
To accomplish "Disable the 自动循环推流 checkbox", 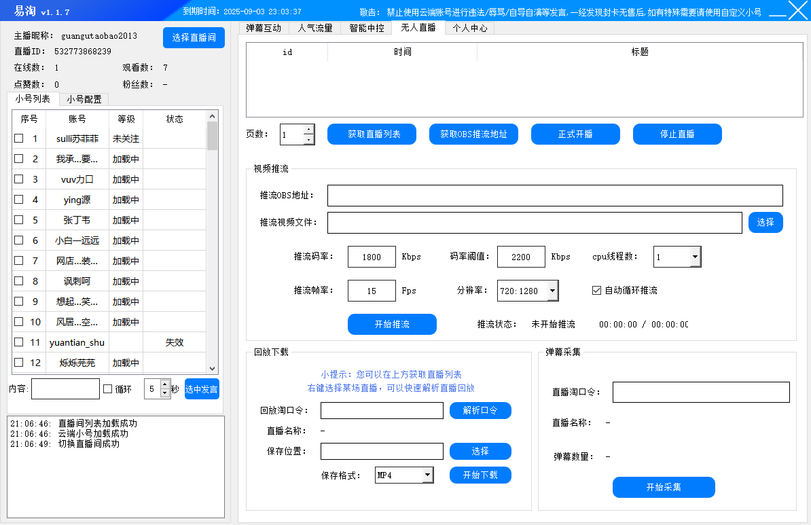I will [x=597, y=291].
